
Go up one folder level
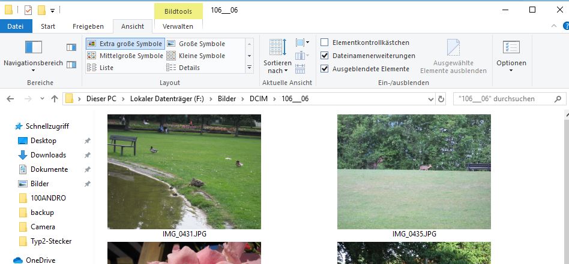(55, 99)
